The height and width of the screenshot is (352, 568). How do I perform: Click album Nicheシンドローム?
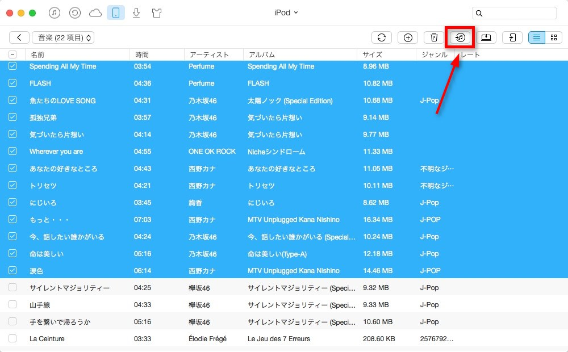click(277, 152)
